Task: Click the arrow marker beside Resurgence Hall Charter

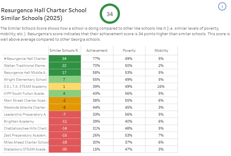Action: [5, 59]
